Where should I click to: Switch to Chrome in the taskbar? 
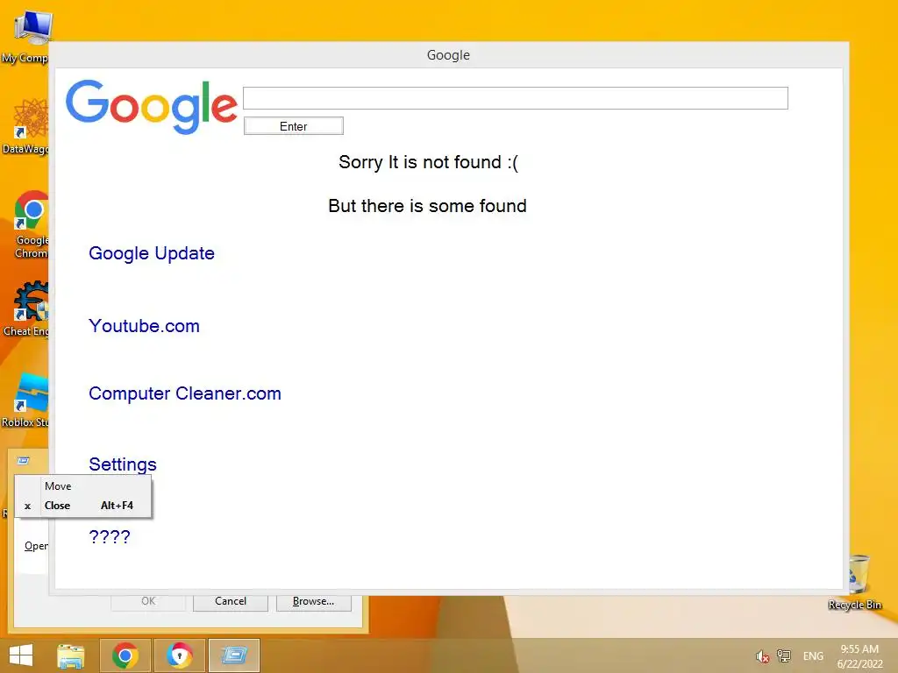125,655
